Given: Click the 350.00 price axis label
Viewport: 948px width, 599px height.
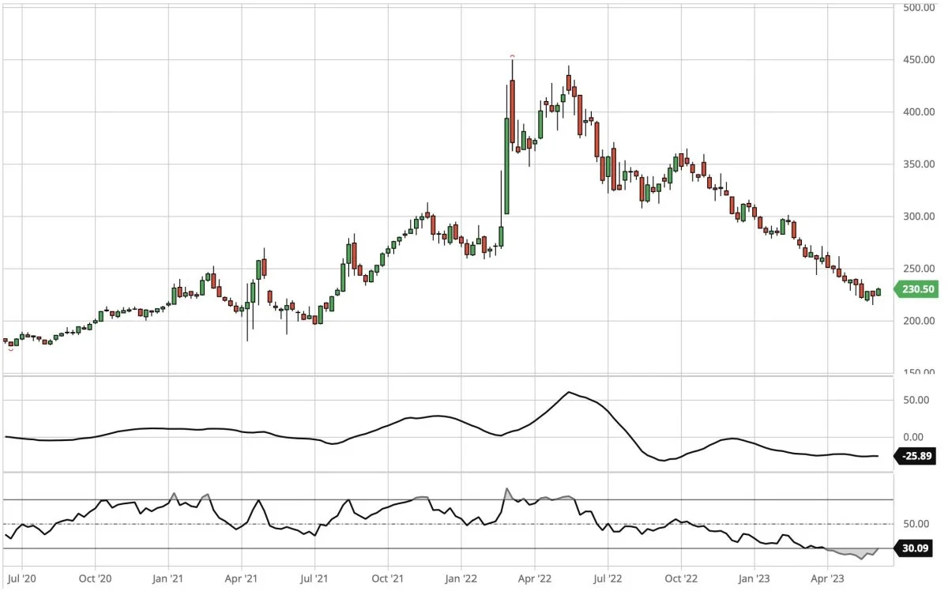Looking at the screenshot, I should (918, 164).
